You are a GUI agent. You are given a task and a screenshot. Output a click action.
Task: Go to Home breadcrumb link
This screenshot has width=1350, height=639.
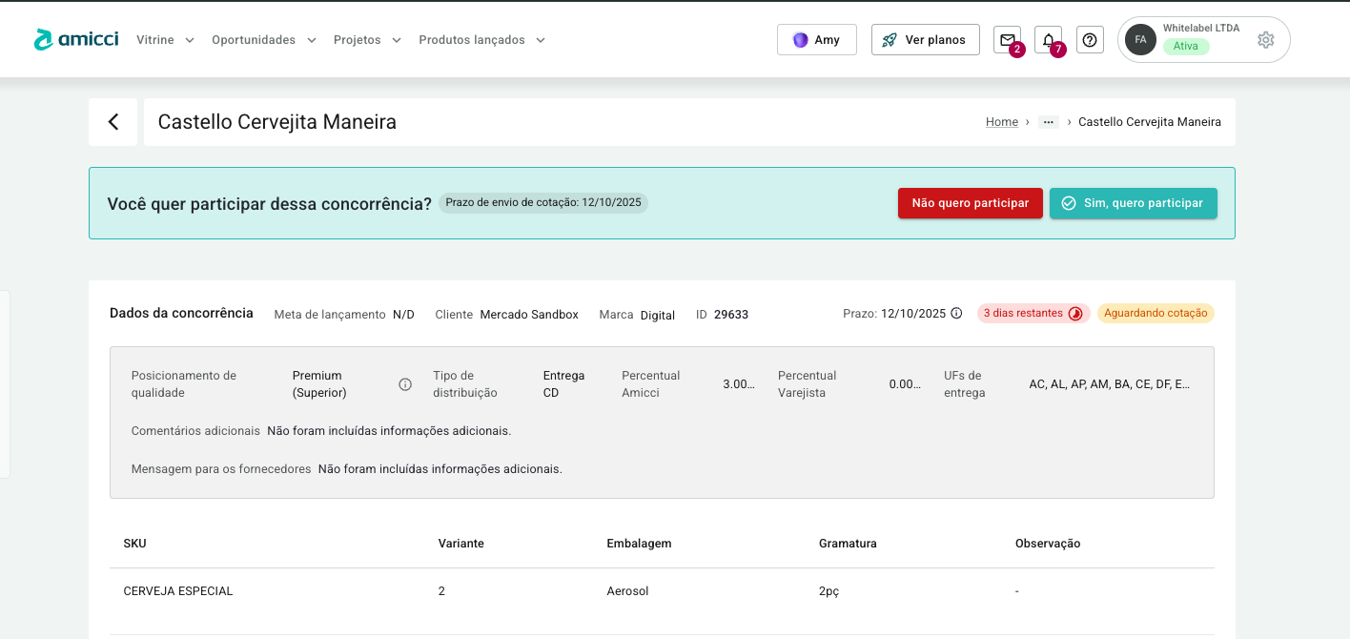1001,122
